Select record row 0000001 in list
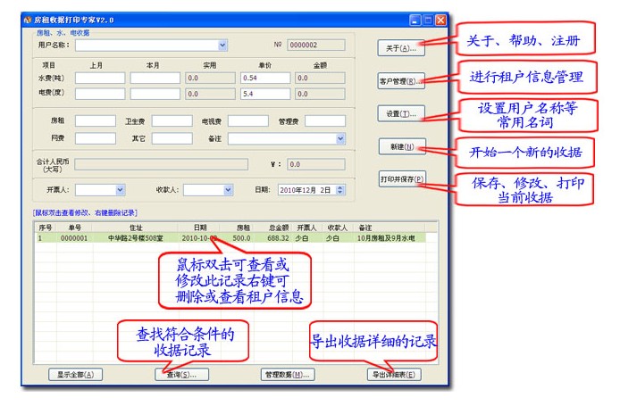Screen dimensions: 620x406 [x=230, y=238]
